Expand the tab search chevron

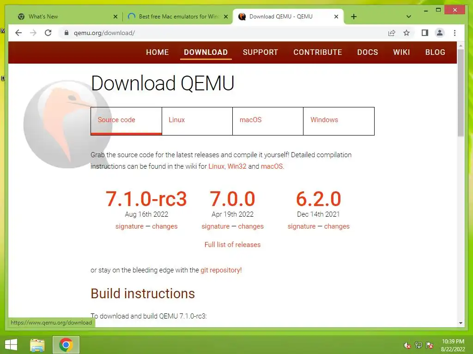click(409, 17)
